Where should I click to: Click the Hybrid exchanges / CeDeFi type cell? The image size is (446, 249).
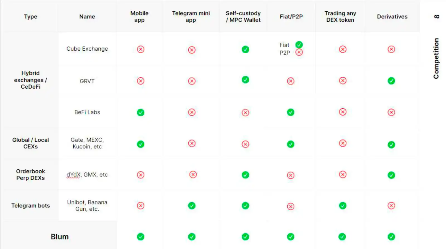pos(30,80)
